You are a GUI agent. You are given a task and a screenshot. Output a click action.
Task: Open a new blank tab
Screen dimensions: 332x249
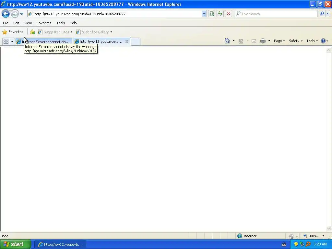136,42
